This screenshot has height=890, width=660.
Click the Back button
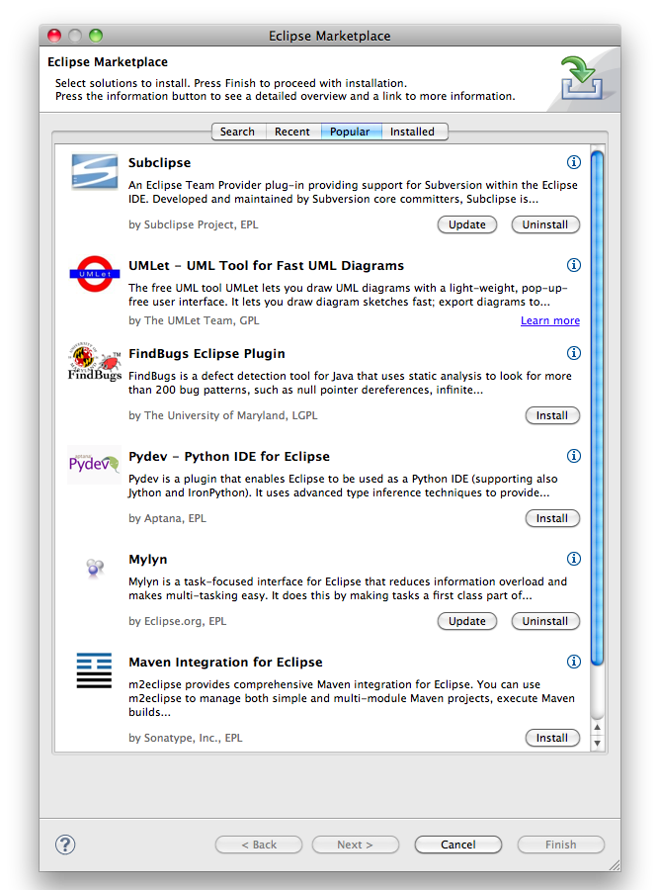259,845
